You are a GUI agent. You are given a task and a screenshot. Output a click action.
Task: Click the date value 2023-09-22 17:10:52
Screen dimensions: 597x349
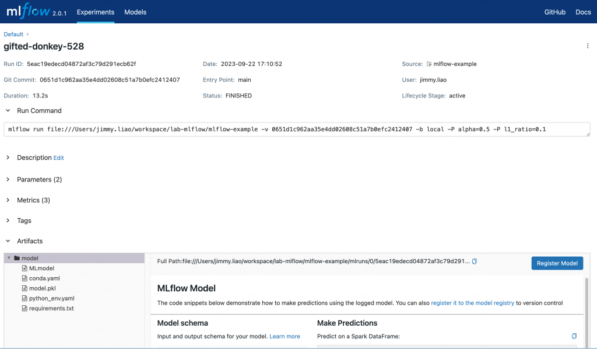[x=252, y=64]
